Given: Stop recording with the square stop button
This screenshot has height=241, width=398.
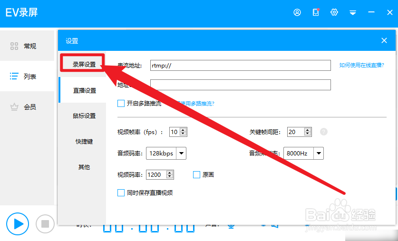Looking at the screenshot, I should coord(45,224).
